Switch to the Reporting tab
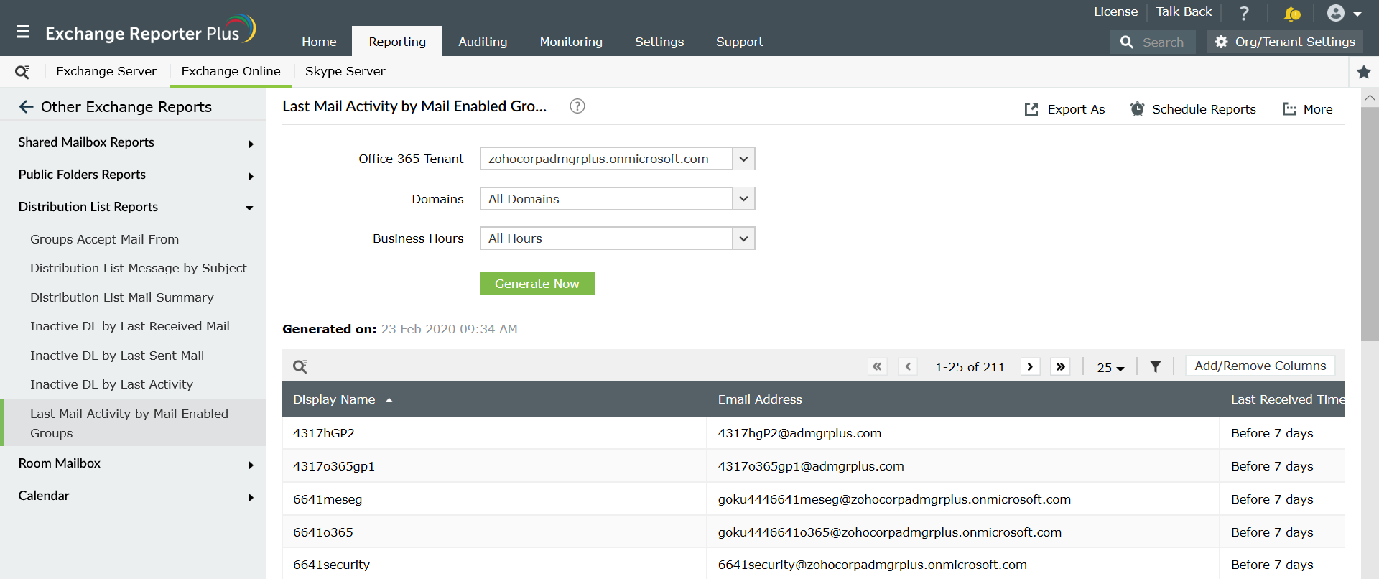Screen dimensions: 1379x579 [x=397, y=42]
